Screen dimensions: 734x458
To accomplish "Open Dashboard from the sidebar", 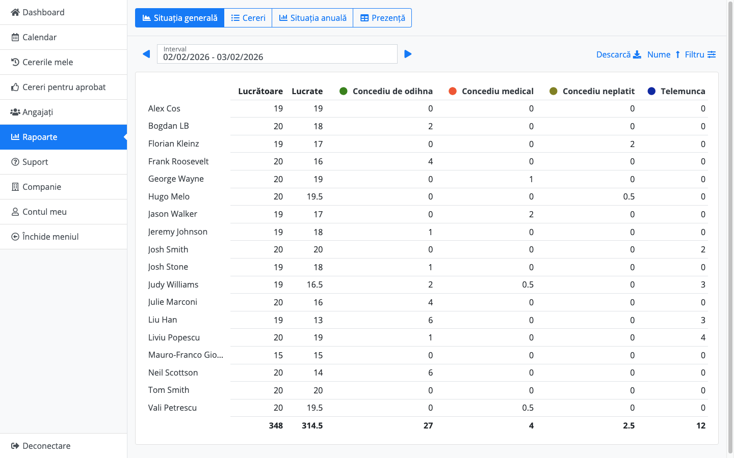I will pos(43,12).
